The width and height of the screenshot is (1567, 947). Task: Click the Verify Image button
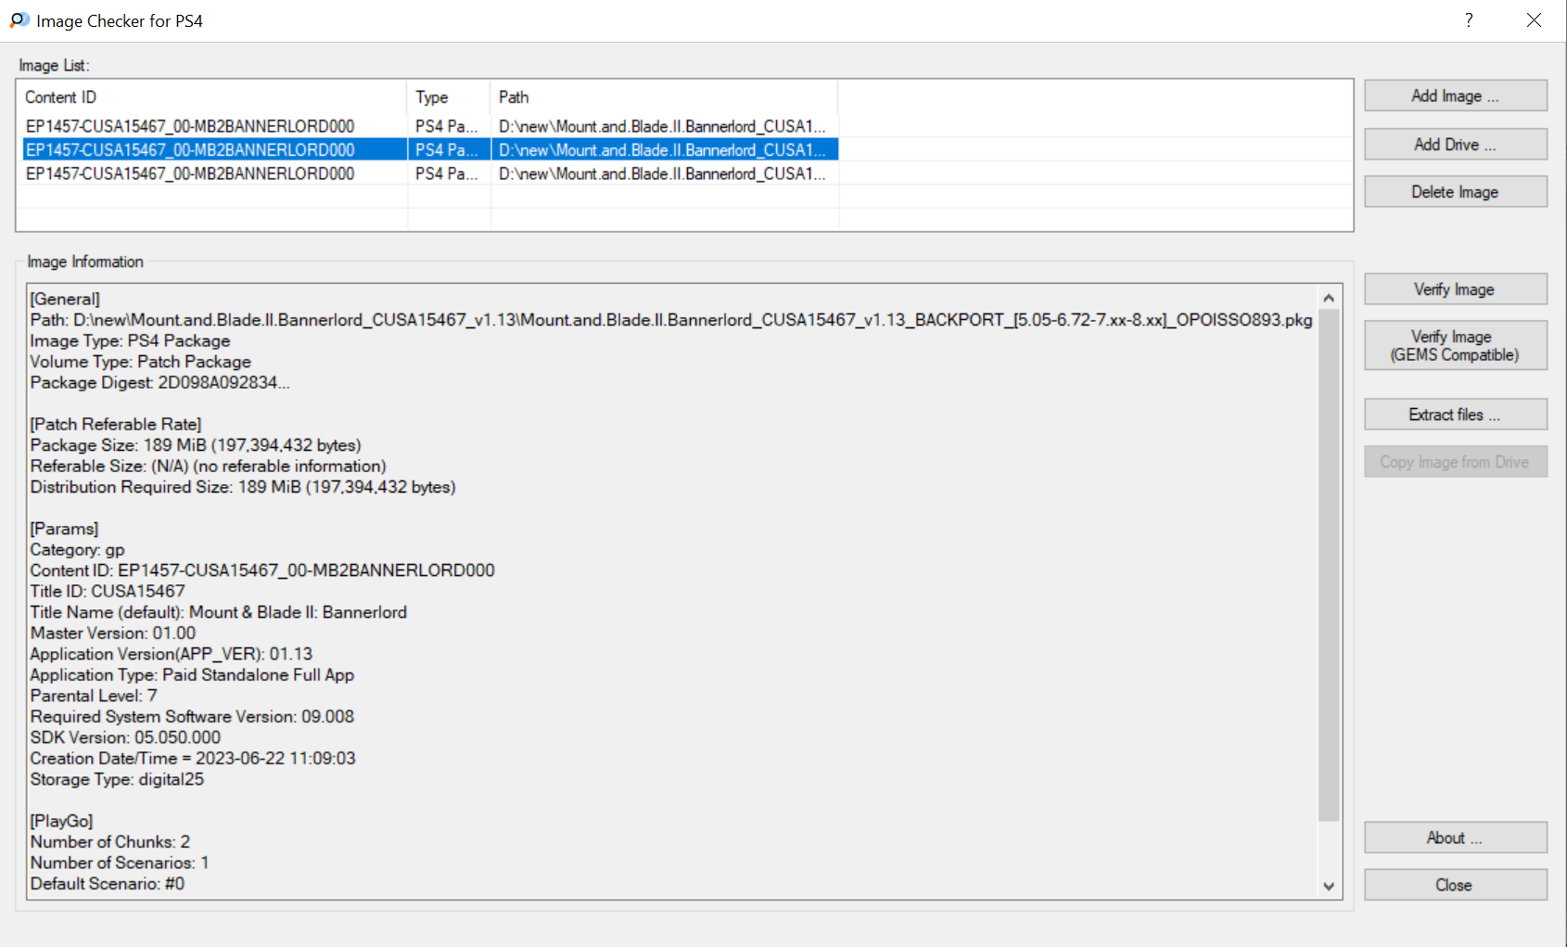pos(1455,289)
